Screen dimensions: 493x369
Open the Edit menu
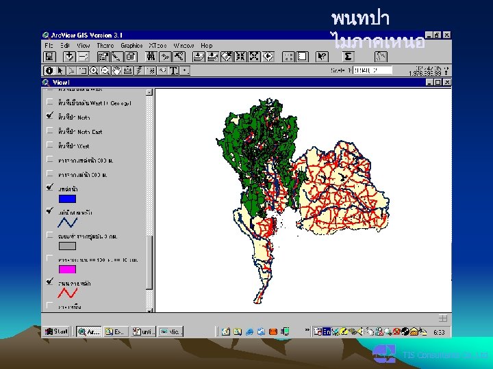65,46
